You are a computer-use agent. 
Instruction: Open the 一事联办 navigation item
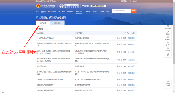click(x=87, y=12)
